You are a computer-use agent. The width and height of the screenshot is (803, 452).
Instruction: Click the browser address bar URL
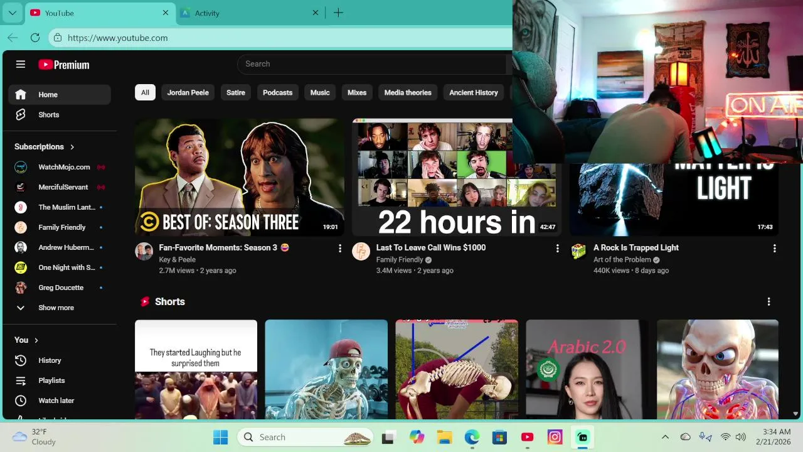118,38
